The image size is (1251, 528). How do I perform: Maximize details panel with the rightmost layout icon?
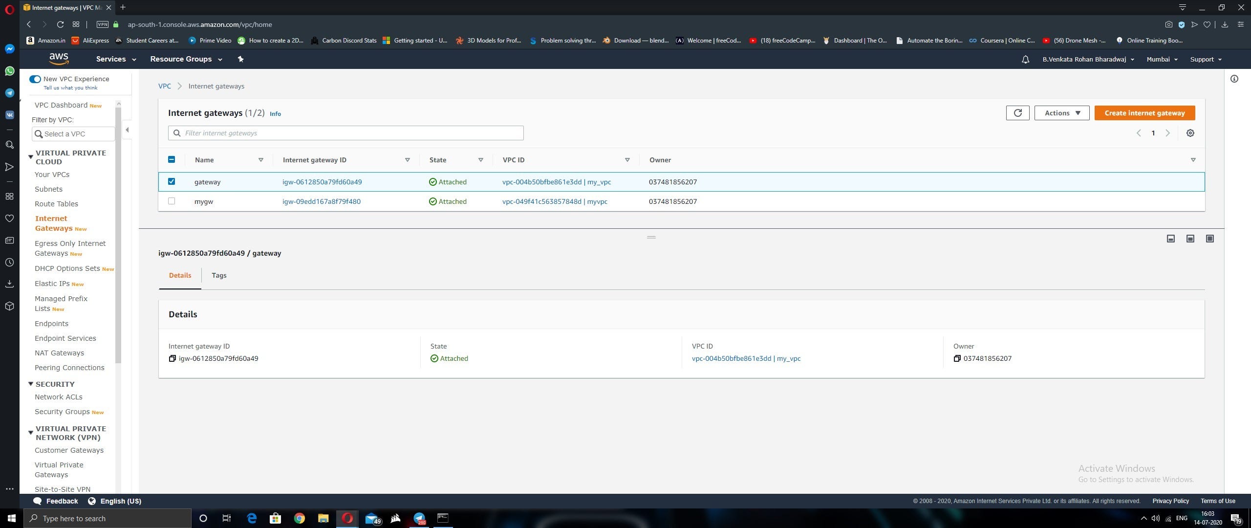[1210, 239]
